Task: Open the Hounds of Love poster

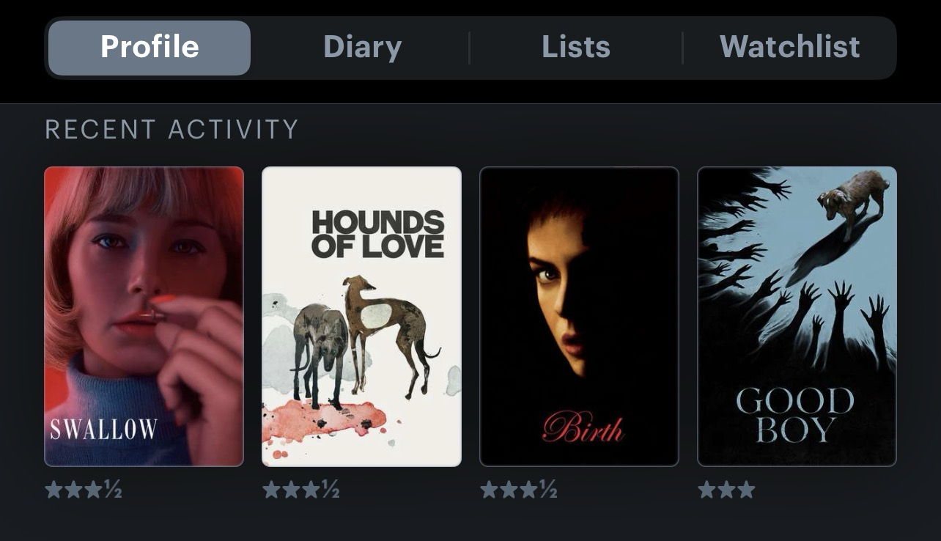Action: click(x=361, y=317)
